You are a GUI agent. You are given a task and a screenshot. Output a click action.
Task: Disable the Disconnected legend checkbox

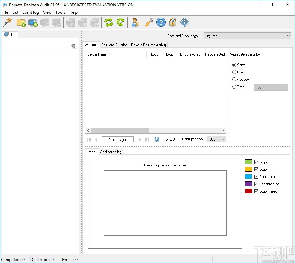(256, 176)
